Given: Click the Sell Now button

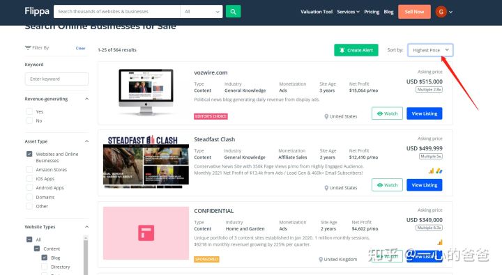Looking at the screenshot, I should click(x=414, y=12).
